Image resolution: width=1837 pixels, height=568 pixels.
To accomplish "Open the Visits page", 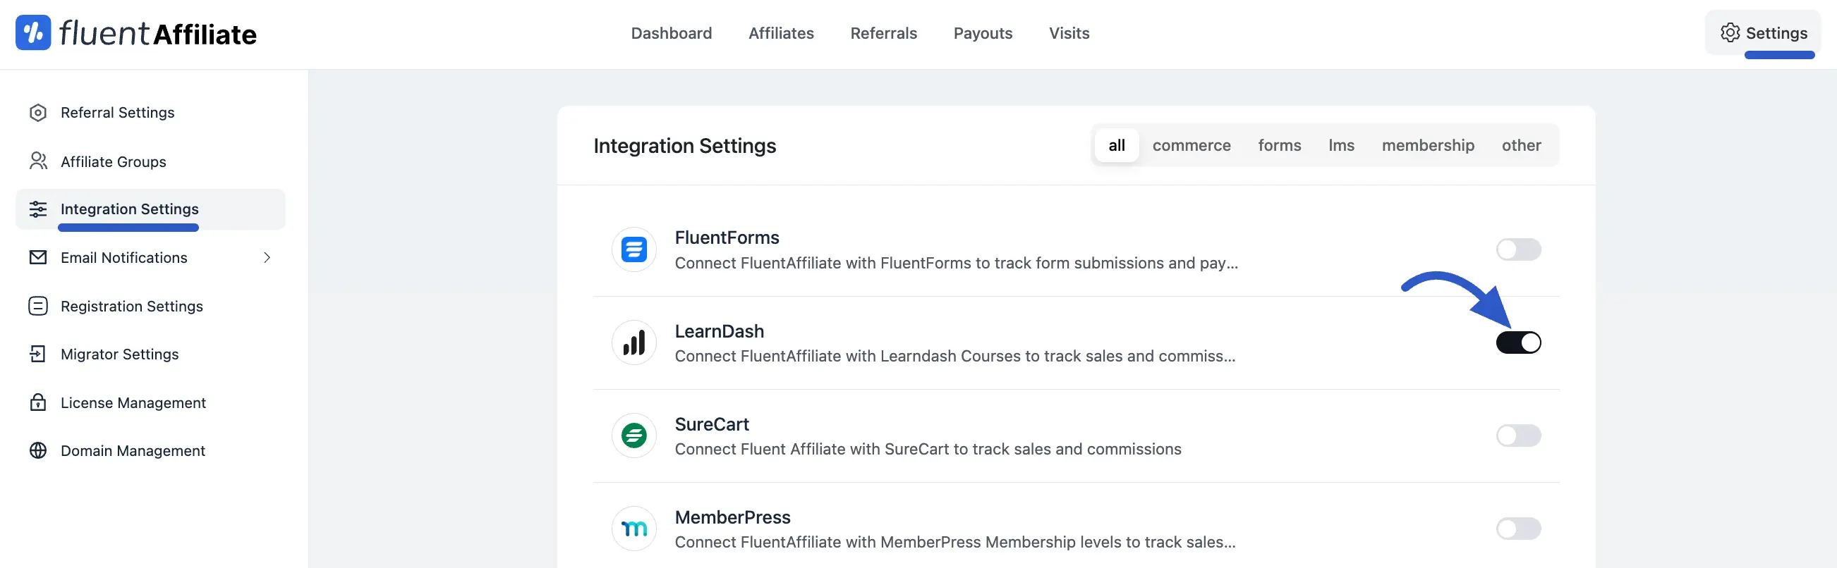I will (x=1069, y=33).
